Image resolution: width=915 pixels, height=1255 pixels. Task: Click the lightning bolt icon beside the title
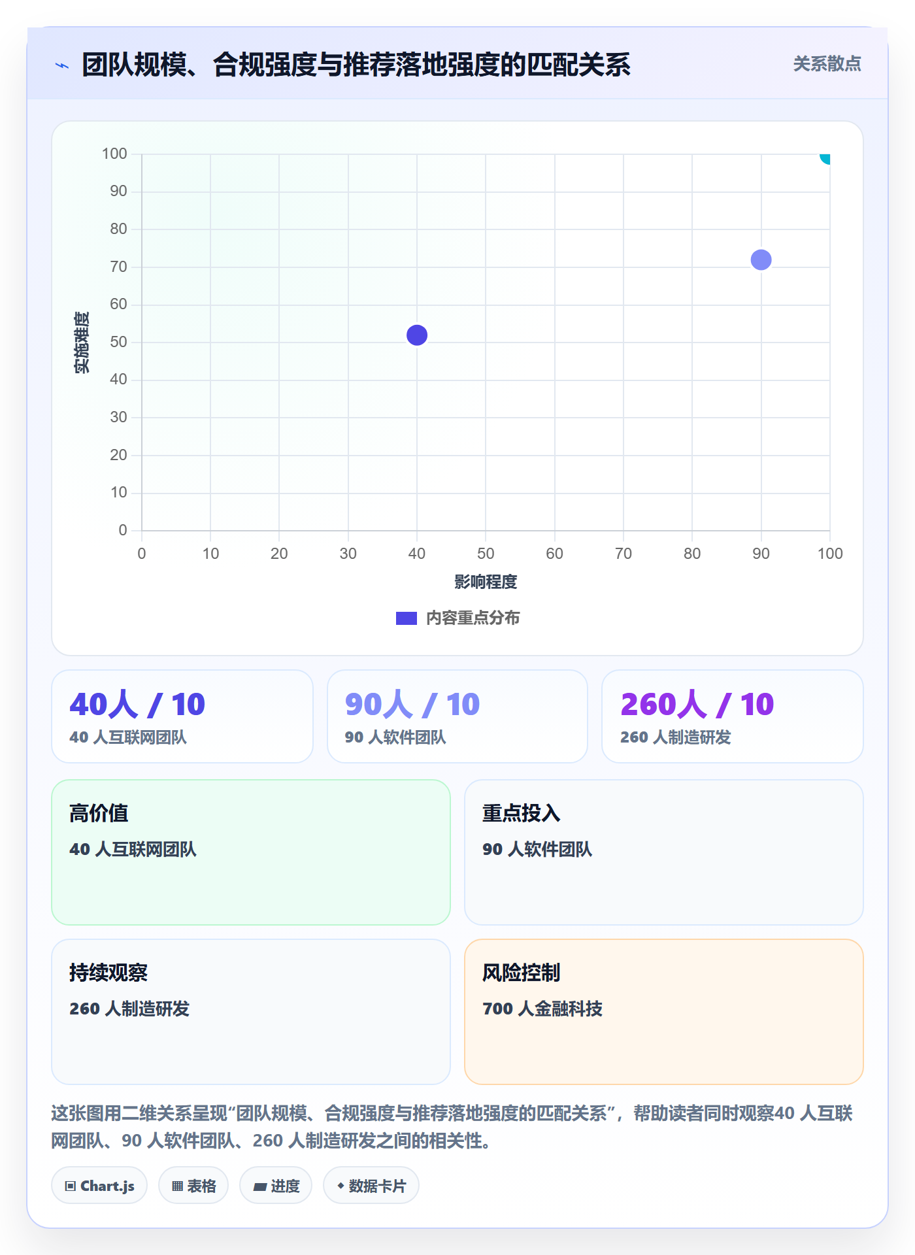[62, 65]
